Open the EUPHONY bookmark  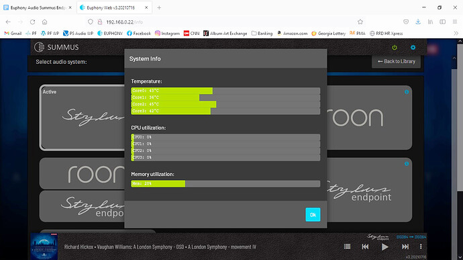click(x=110, y=34)
